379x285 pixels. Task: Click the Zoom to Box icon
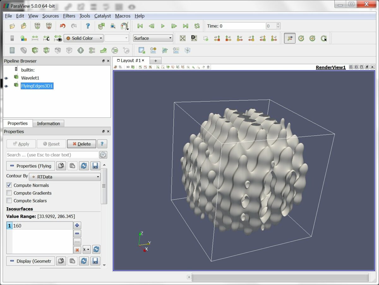point(205,38)
